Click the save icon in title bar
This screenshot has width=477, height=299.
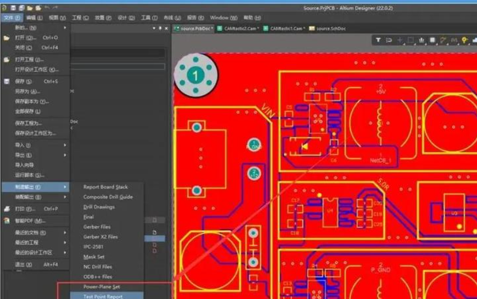[13, 7]
